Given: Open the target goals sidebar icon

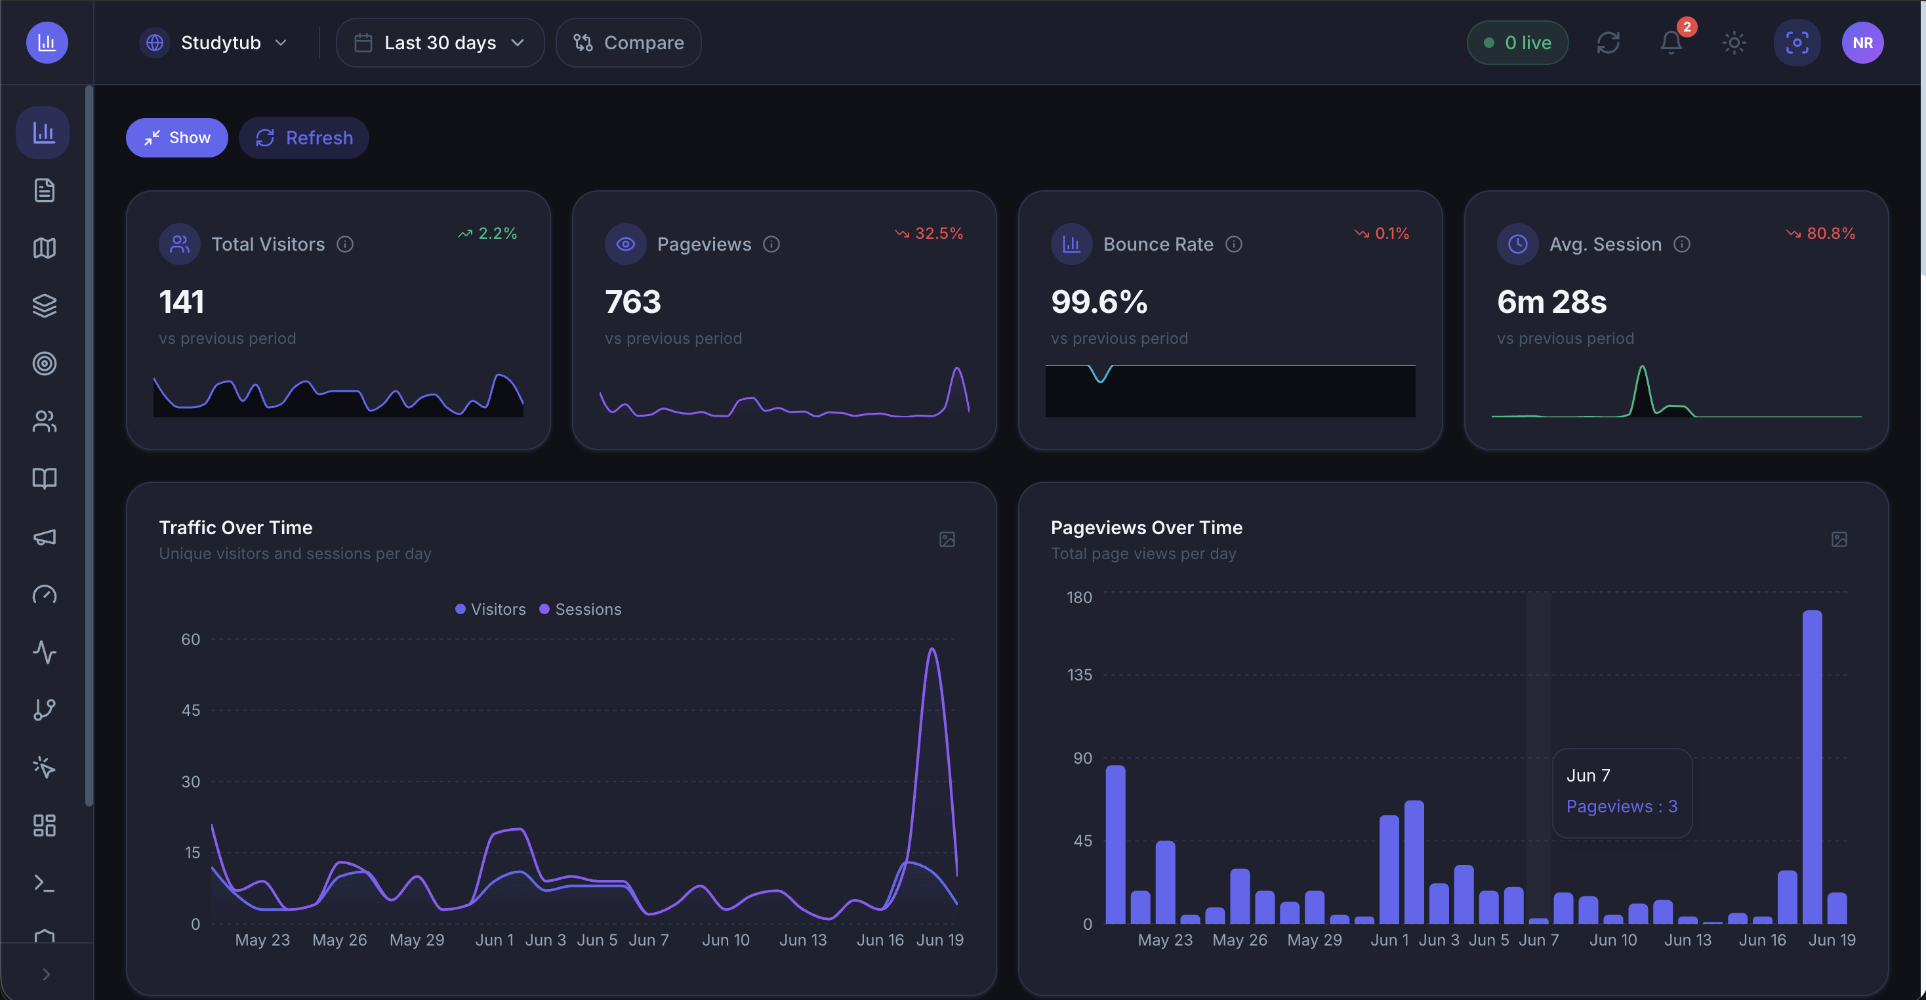Looking at the screenshot, I should (44, 363).
